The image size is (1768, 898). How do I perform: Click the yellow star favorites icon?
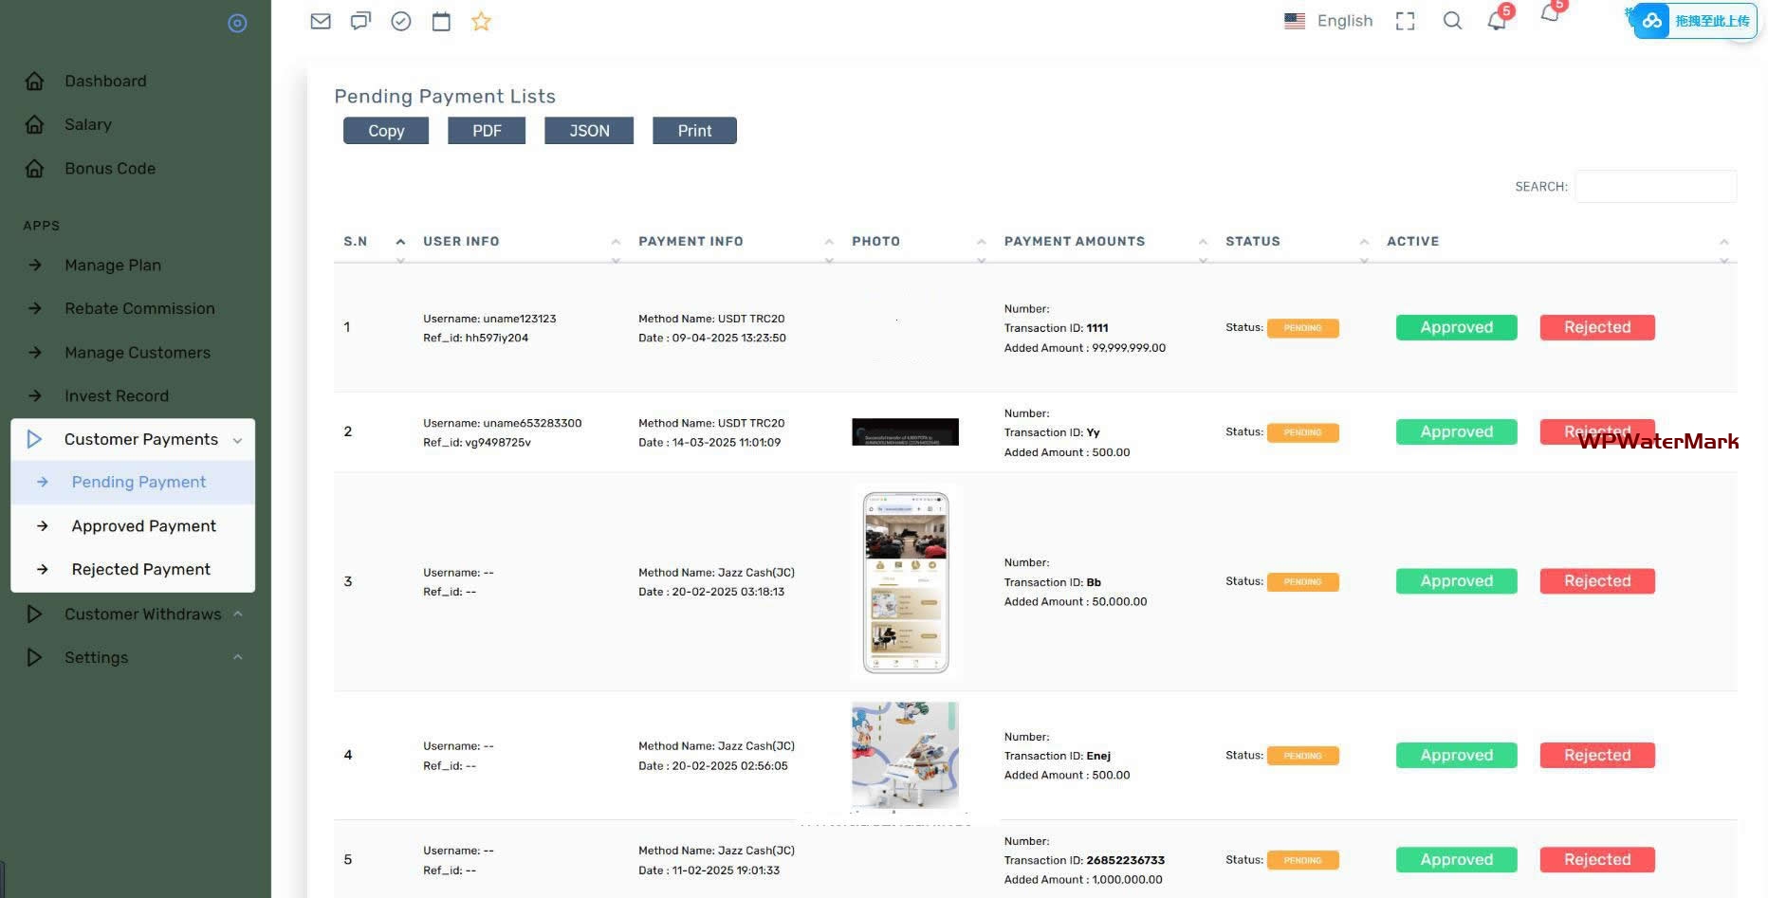[x=481, y=21]
